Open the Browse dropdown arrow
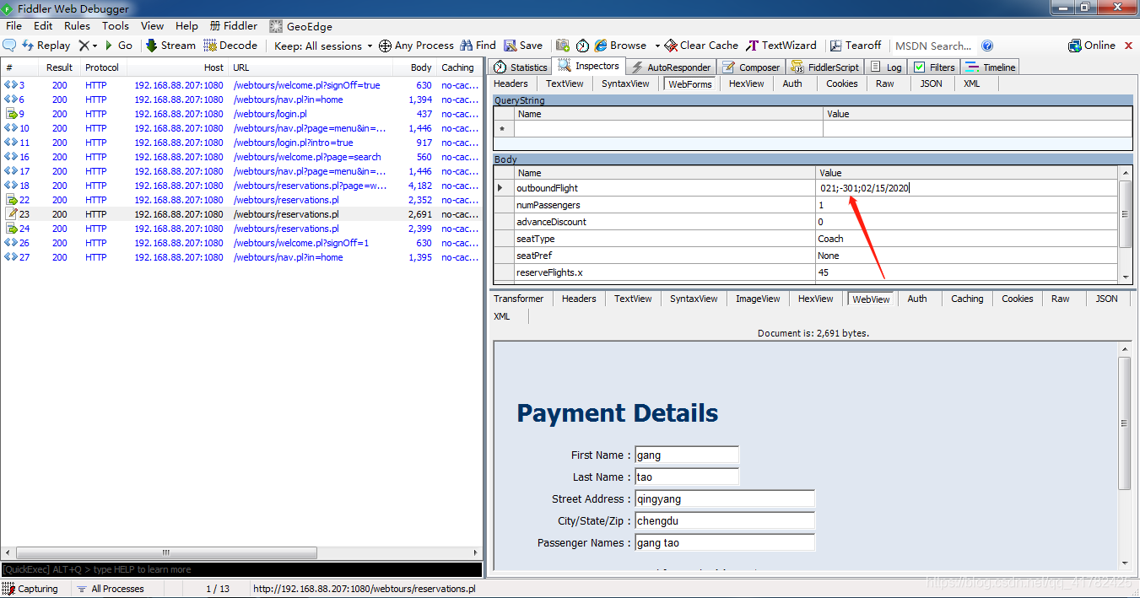This screenshot has width=1140, height=598. tap(656, 46)
